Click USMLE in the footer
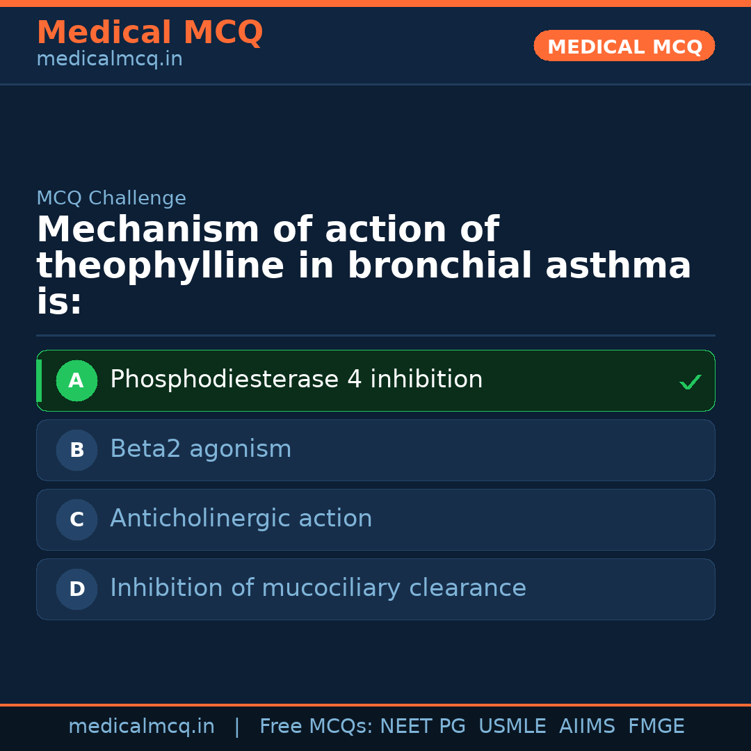This screenshot has width=751, height=751. coord(512,727)
